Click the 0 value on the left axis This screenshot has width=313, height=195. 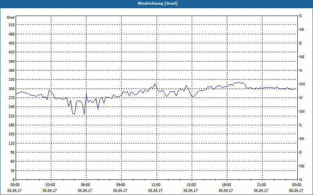click(x=13, y=180)
